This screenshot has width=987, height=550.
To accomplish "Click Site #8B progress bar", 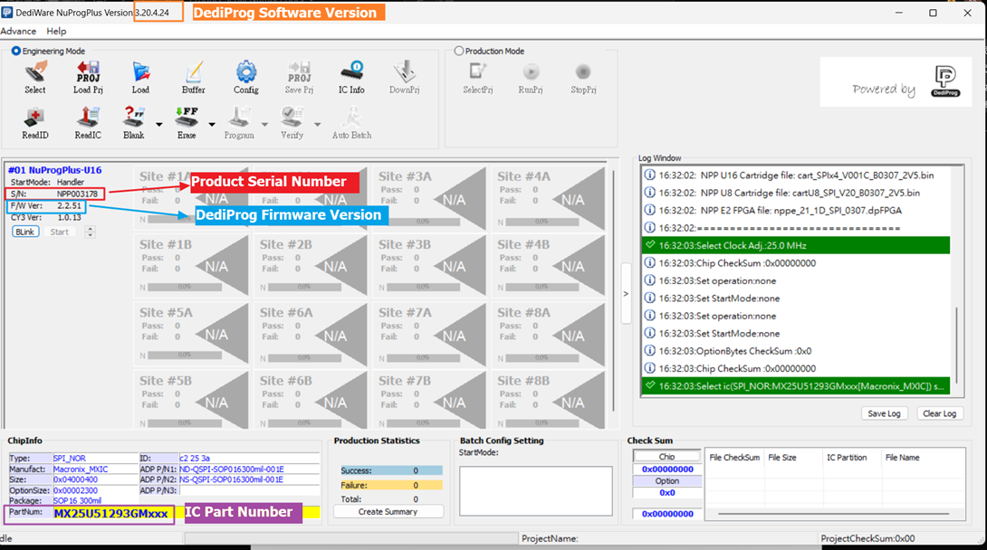I will pos(542,423).
